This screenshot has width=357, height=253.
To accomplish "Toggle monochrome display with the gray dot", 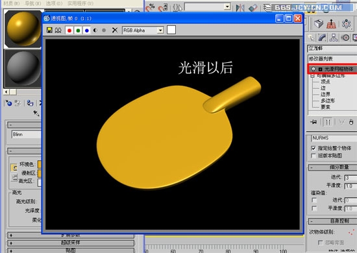I will 104,30.
